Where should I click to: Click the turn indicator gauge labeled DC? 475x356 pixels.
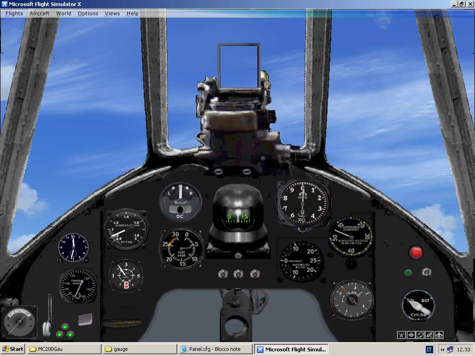pos(180,202)
